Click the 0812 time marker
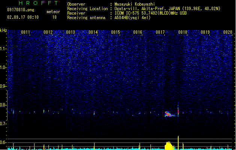Image resolution: width=236 pixels, height=150 pixels. [x=48, y=32]
